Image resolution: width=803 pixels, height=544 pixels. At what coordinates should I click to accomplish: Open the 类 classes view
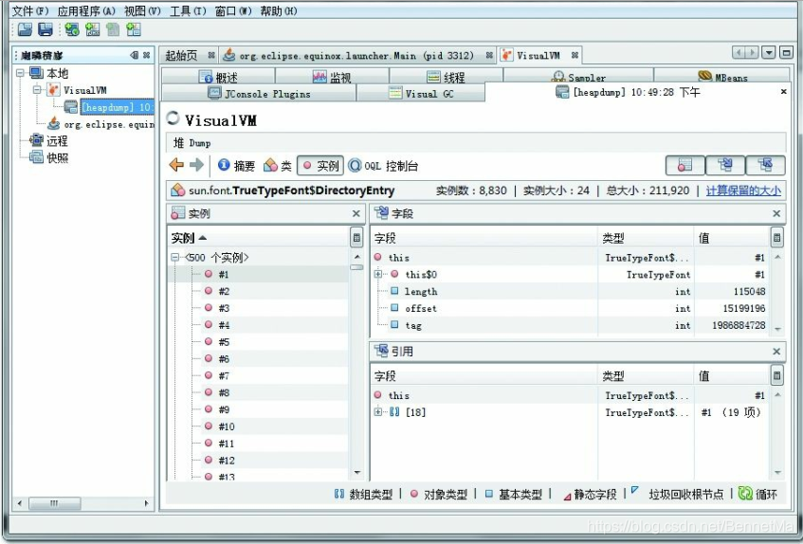[x=278, y=165]
